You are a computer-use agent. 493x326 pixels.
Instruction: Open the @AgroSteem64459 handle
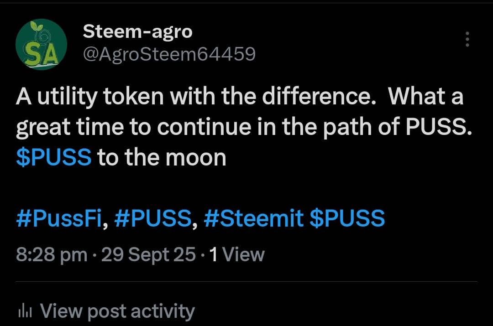point(169,54)
